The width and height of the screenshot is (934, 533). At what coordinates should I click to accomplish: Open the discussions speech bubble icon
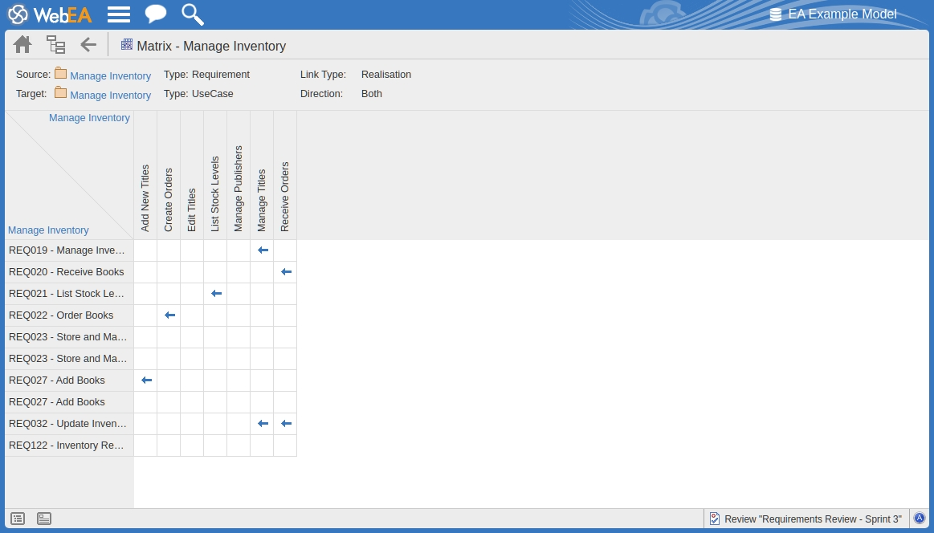[156, 14]
